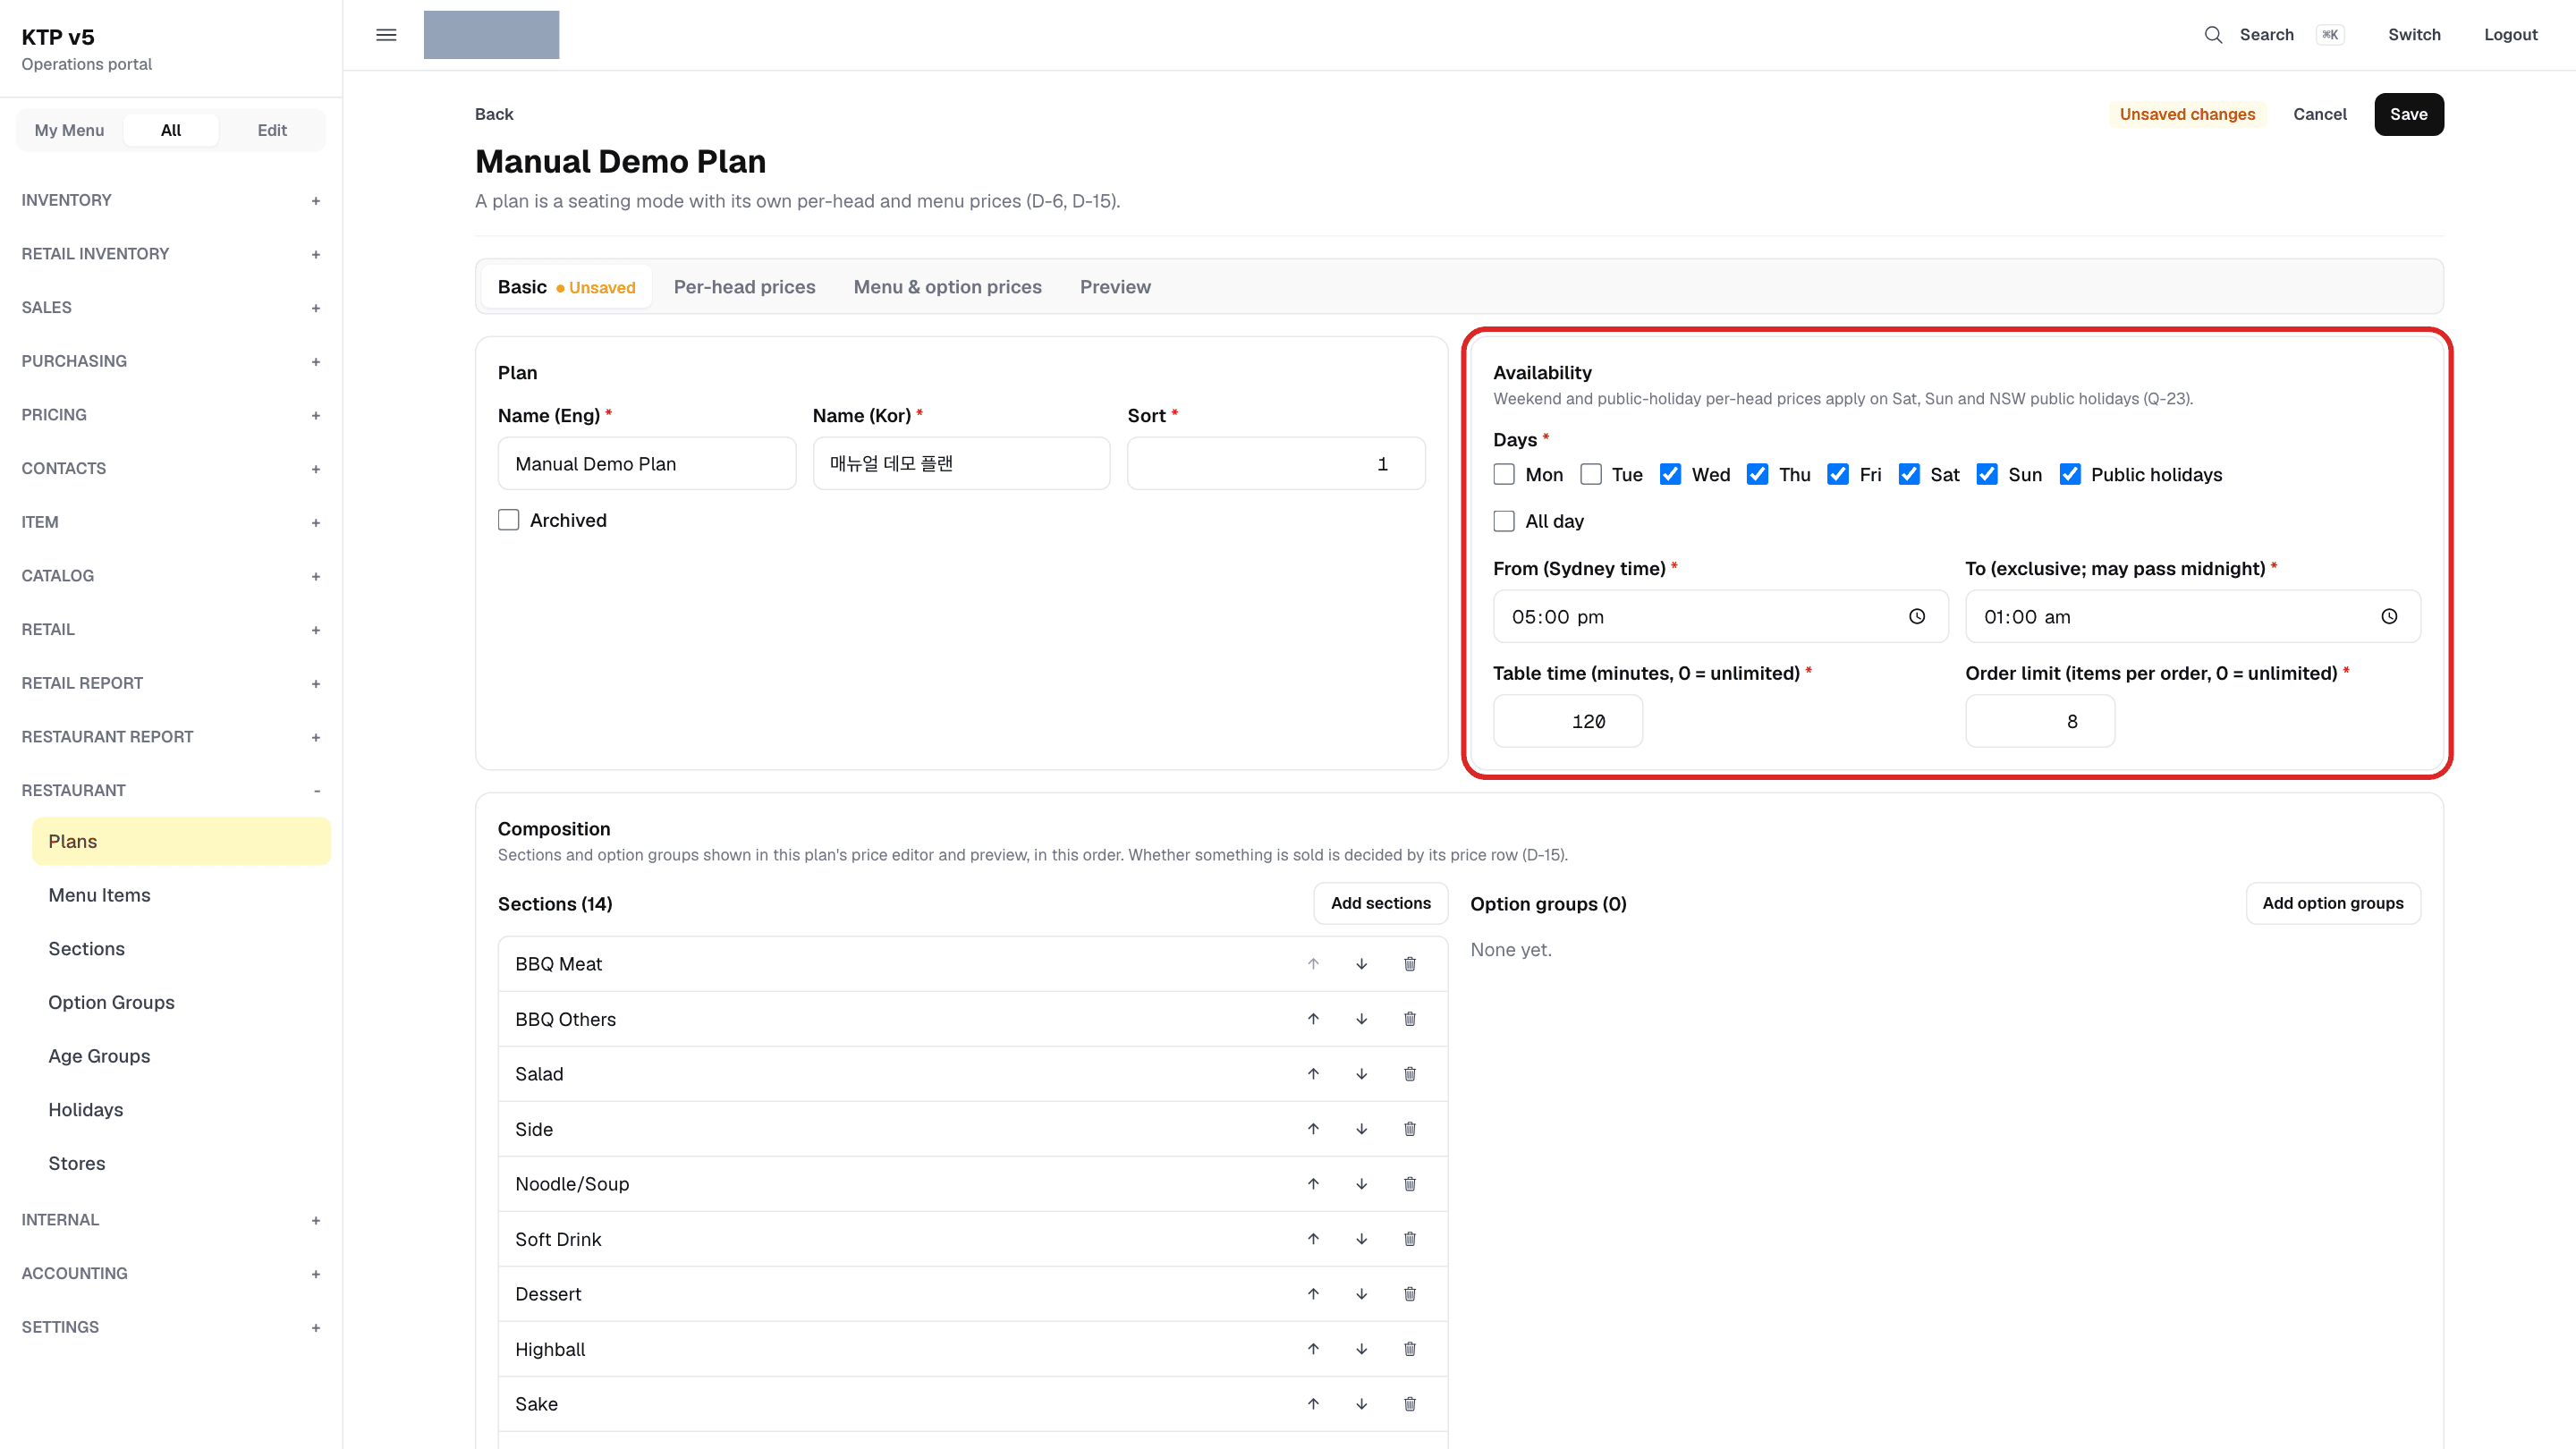Delete the BBQ Meat section
2576x1449 pixels.
tap(1409, 964)
